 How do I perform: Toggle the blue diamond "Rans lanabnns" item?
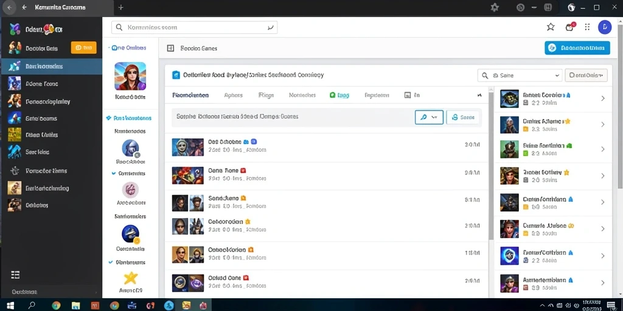(129, 118)
